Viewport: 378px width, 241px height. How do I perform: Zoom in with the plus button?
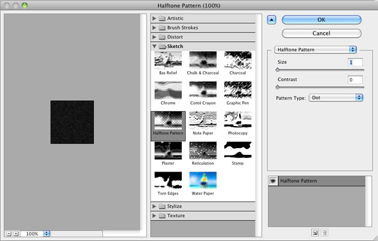16,234
